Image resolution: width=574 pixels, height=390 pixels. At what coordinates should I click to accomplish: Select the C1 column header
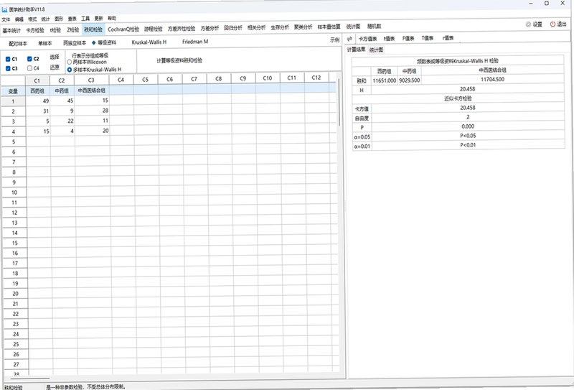[x=37, y=80]
